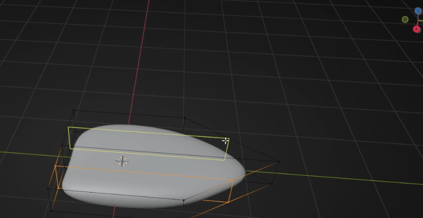Click empty grid background in the upper left

coord(49,39)
